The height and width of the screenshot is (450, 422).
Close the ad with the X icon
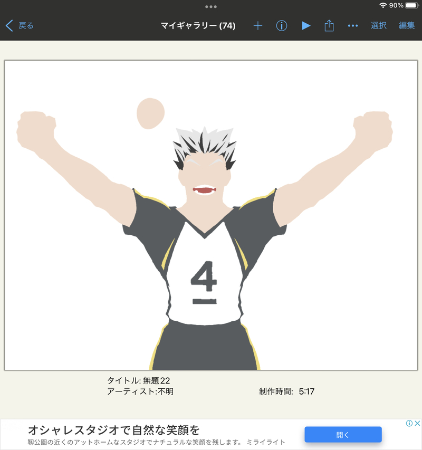click(417, 423)
